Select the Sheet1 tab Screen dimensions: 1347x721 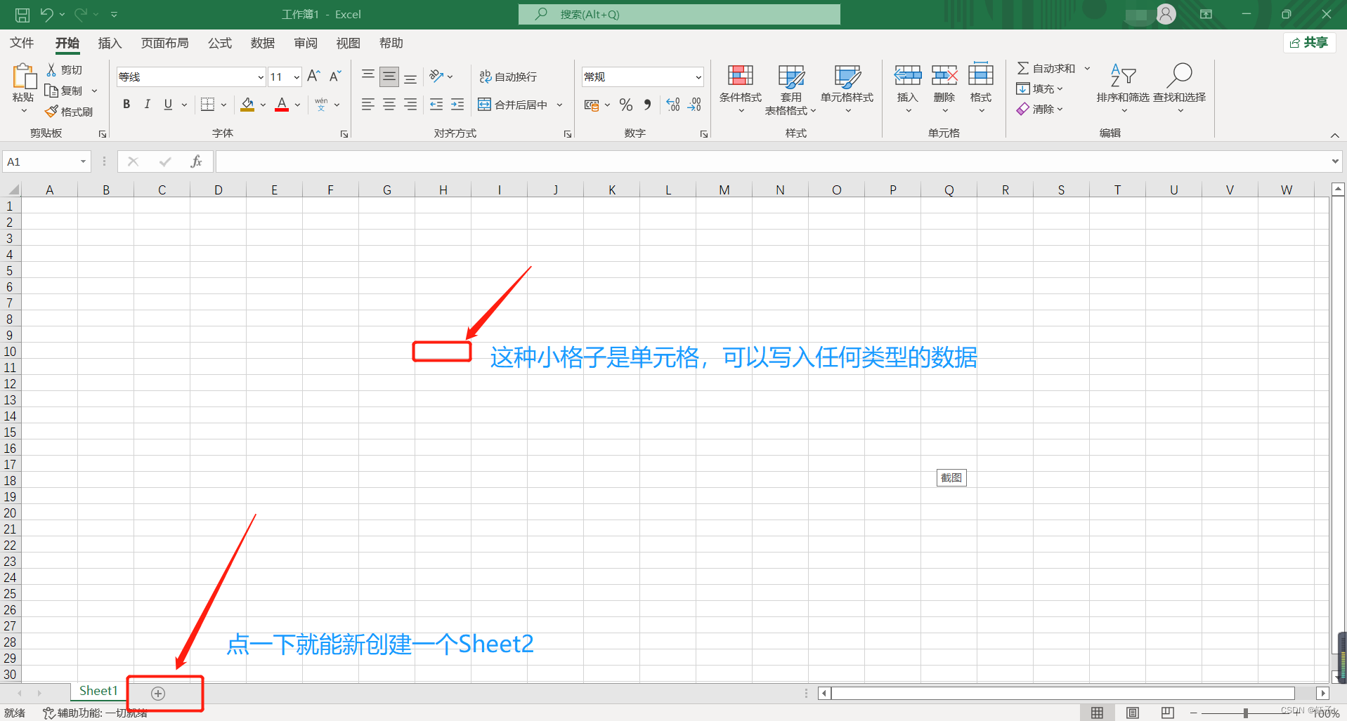click(x=98, y=691)
